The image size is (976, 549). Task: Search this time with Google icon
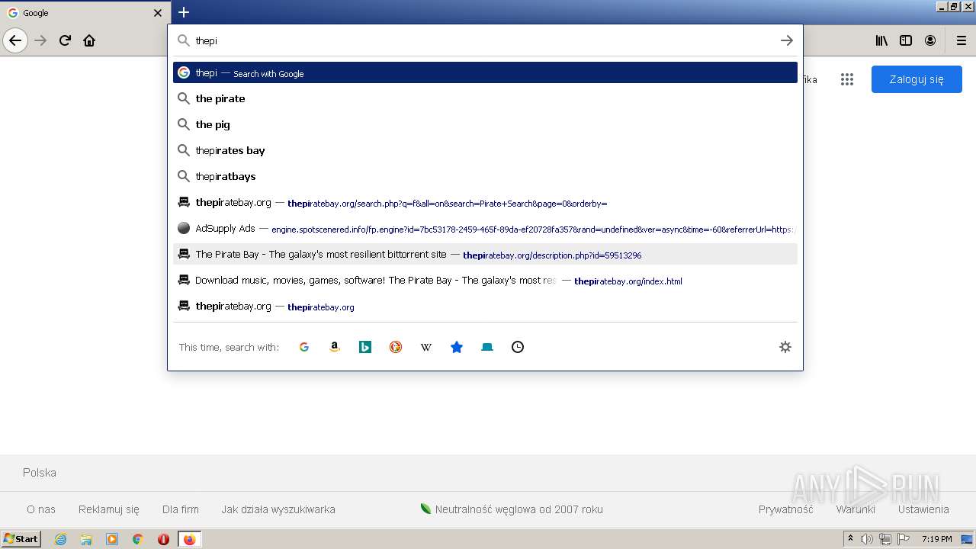tap(304, 347)
